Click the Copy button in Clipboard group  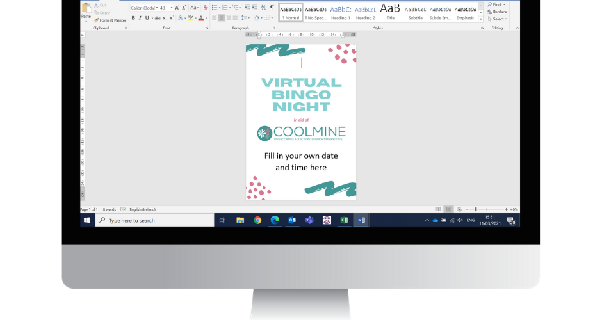click(x=101, y=13)
